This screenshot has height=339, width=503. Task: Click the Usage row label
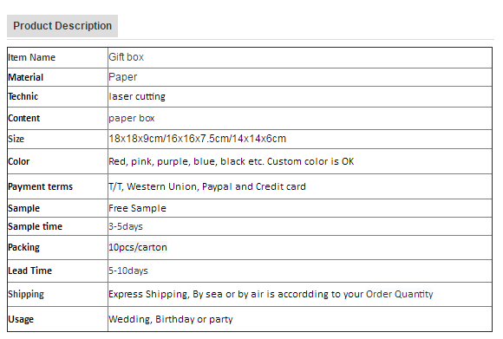[21, 319]
